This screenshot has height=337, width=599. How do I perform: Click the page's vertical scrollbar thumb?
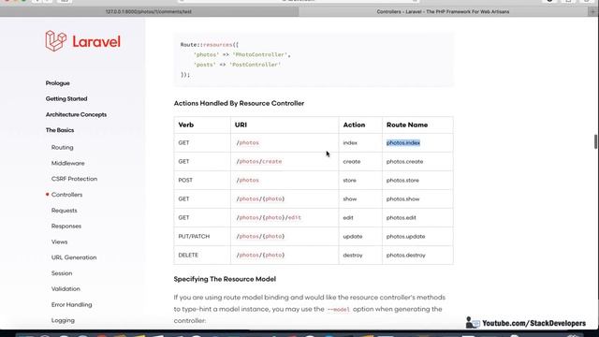point(595,142)
